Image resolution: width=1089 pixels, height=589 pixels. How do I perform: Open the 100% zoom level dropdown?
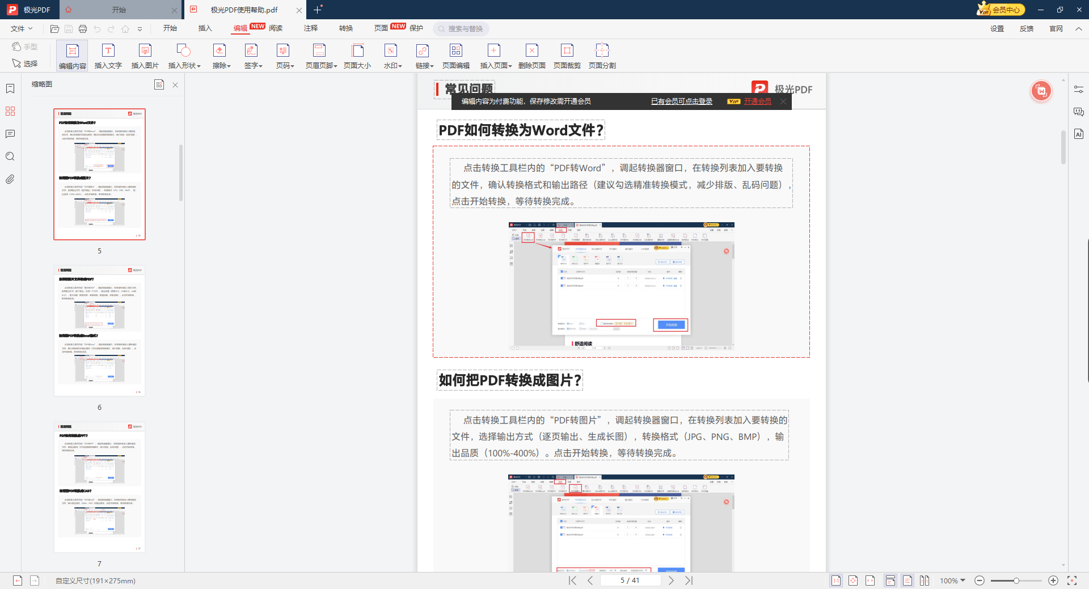953,580
